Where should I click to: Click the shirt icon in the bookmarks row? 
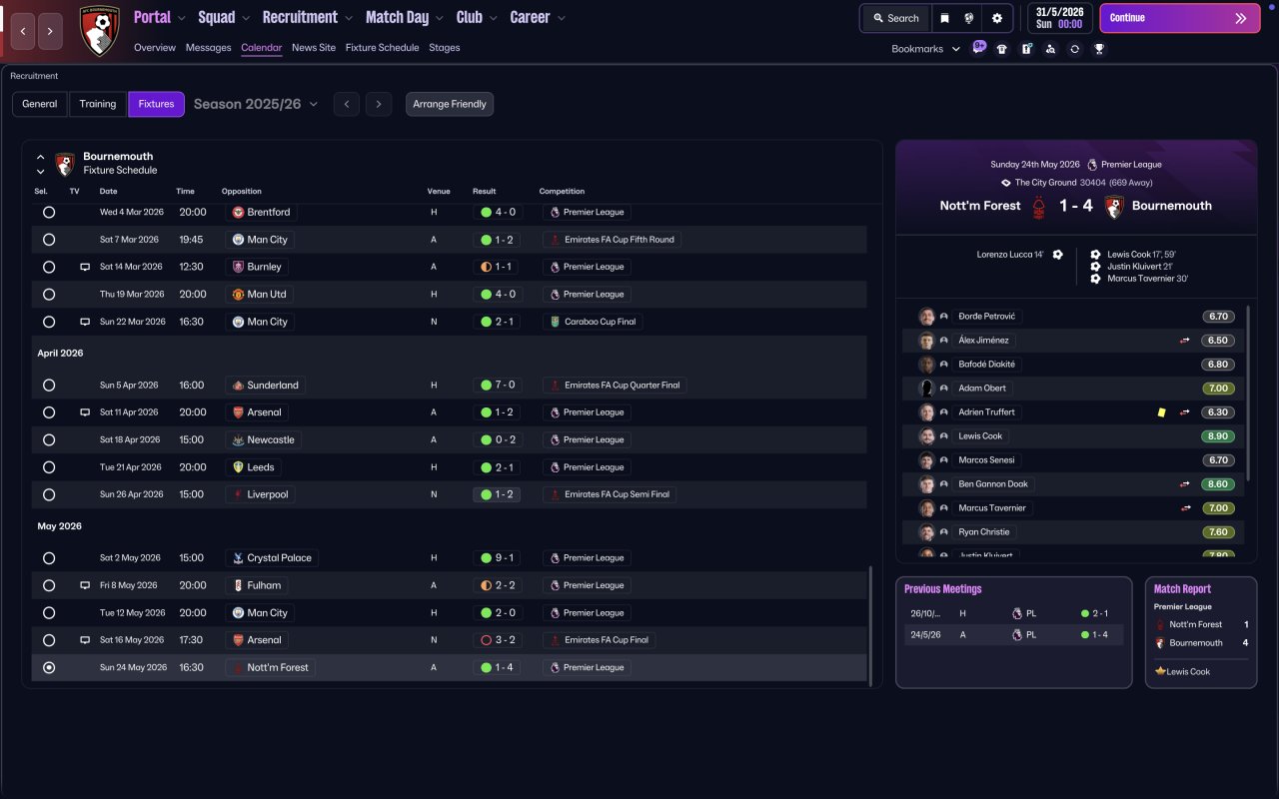click(x=1002, y=49)
